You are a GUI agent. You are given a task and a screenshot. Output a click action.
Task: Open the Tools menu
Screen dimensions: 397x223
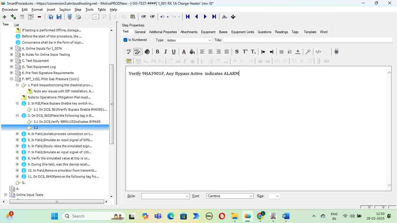(x=90, y=10)
